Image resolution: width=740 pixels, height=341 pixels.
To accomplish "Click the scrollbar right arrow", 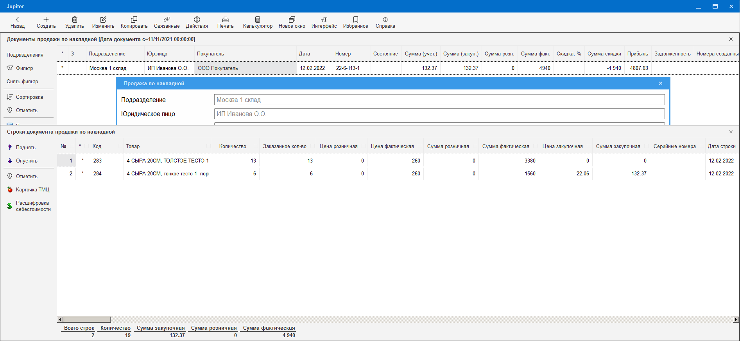I will tap(736, 320).
